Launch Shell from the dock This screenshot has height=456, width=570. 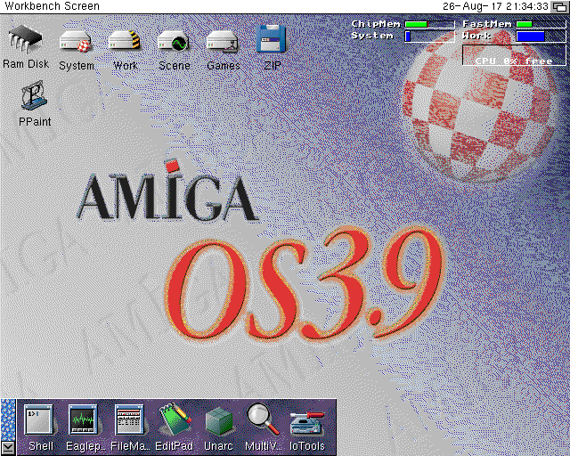pyautogui.click(x=40, y=419)
